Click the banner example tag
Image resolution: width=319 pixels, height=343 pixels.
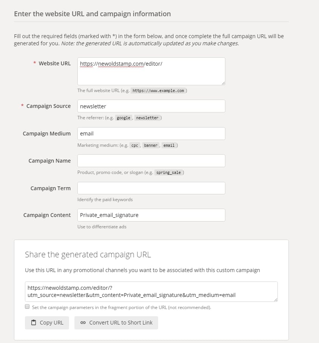pyautogui.click(x=151, y=145)
